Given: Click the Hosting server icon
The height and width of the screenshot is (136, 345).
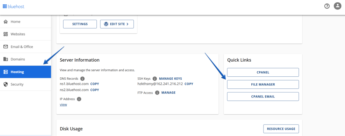Looking at the screenshot, I should click(x=6, y=72).
